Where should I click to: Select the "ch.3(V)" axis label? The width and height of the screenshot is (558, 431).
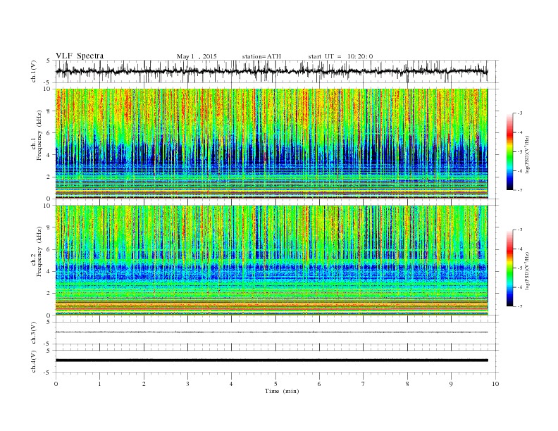point(34,334)
